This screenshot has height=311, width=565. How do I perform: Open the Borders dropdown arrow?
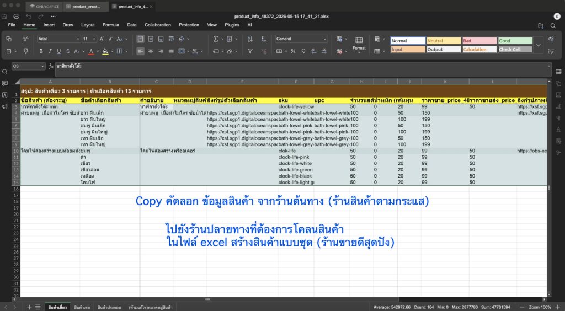pos(127,51)
